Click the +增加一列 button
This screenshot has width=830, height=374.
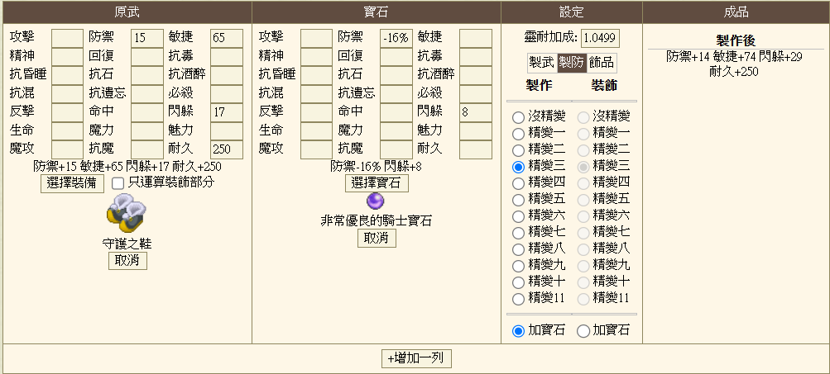pyautogui.click(x=416, y=358)
